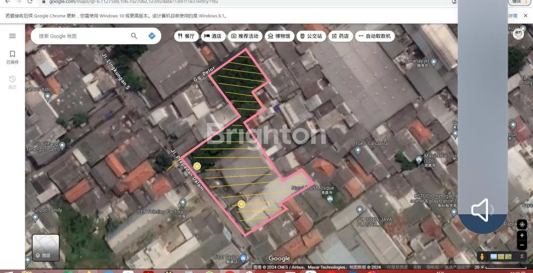
Task: Toggle the Layers (图层) map view thumbnail
Action: click(45, 248)
